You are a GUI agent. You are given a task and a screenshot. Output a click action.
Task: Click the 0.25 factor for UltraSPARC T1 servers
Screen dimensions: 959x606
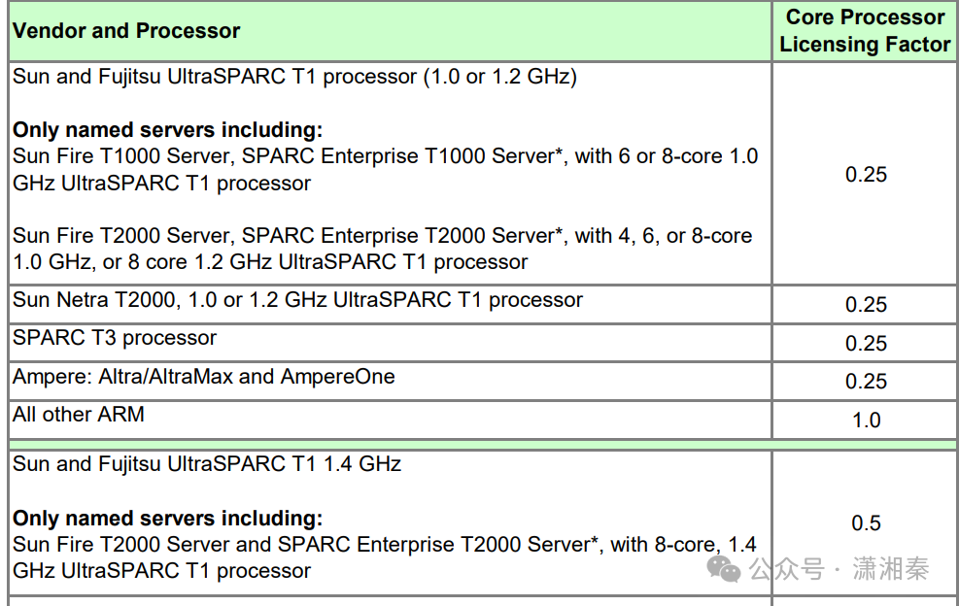(x=866, y=175)
